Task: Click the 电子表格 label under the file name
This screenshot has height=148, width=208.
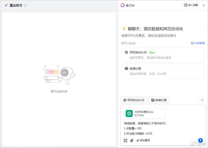Action: 139,115
